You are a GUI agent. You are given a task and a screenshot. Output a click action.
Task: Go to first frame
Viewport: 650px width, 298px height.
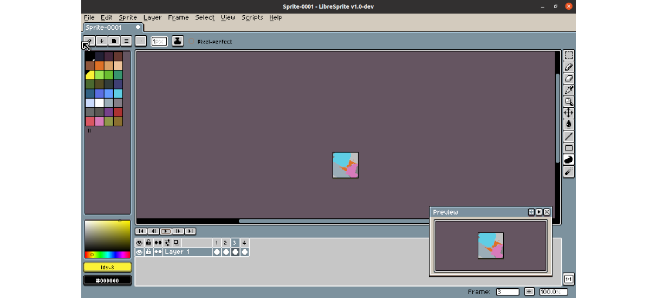tap(141, 231)
